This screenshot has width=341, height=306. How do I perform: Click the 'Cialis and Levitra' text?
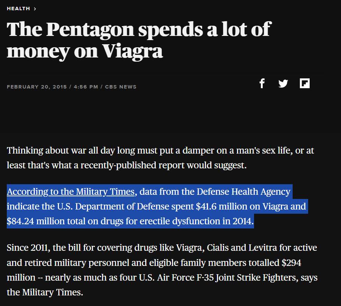(x=242, y=248)
